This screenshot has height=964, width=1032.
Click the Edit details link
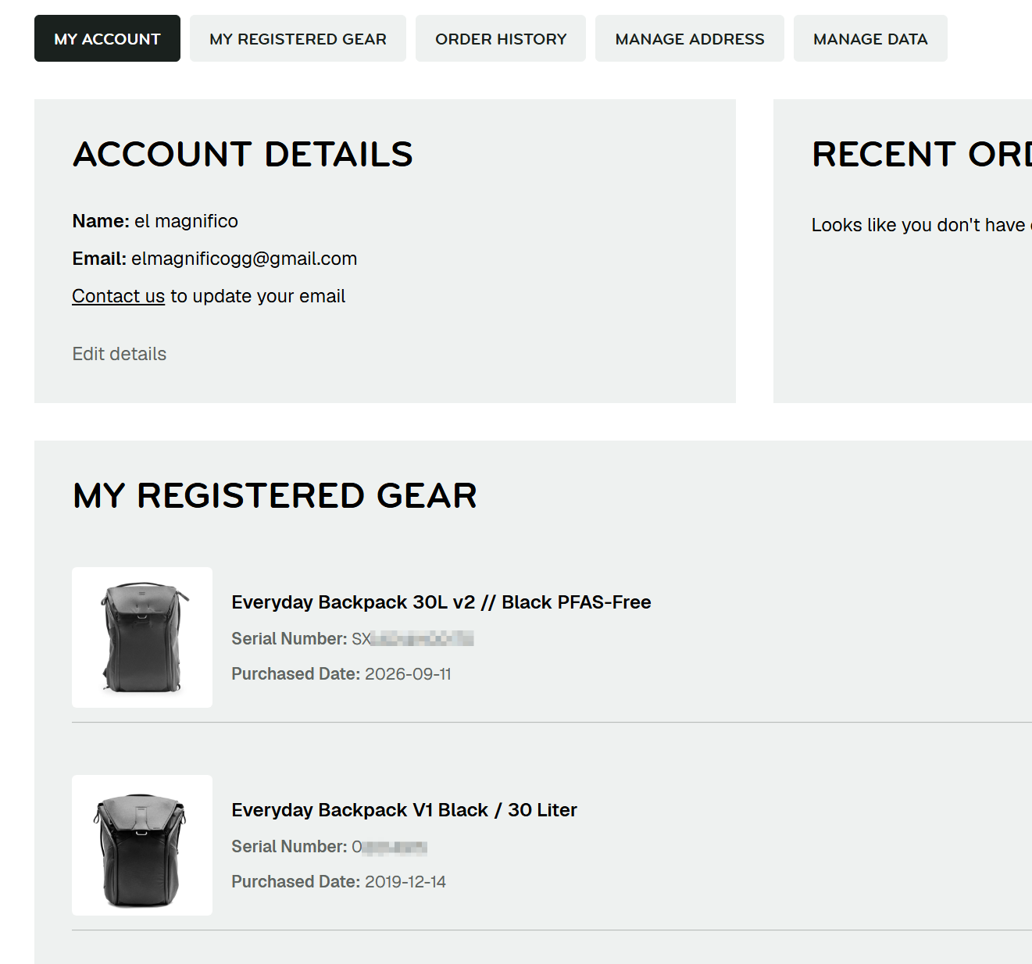click(x=120, y=354)
